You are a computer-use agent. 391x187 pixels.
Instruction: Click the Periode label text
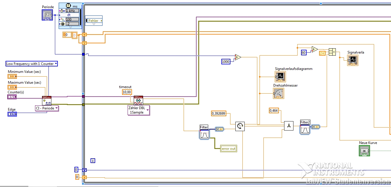pyautogui.click(x=48, y=7)
